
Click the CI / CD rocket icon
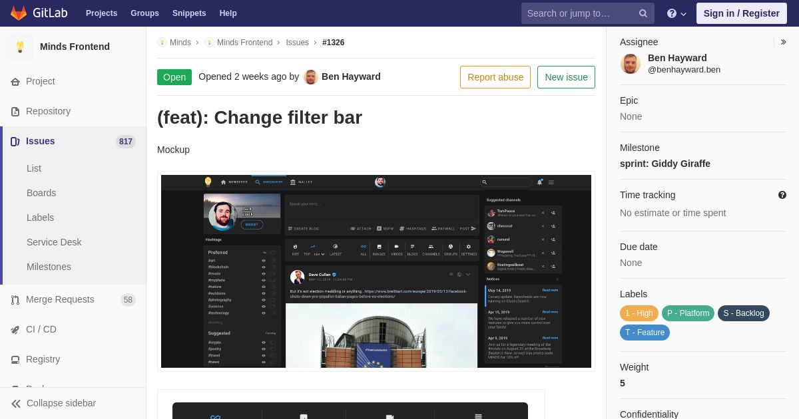15,330
